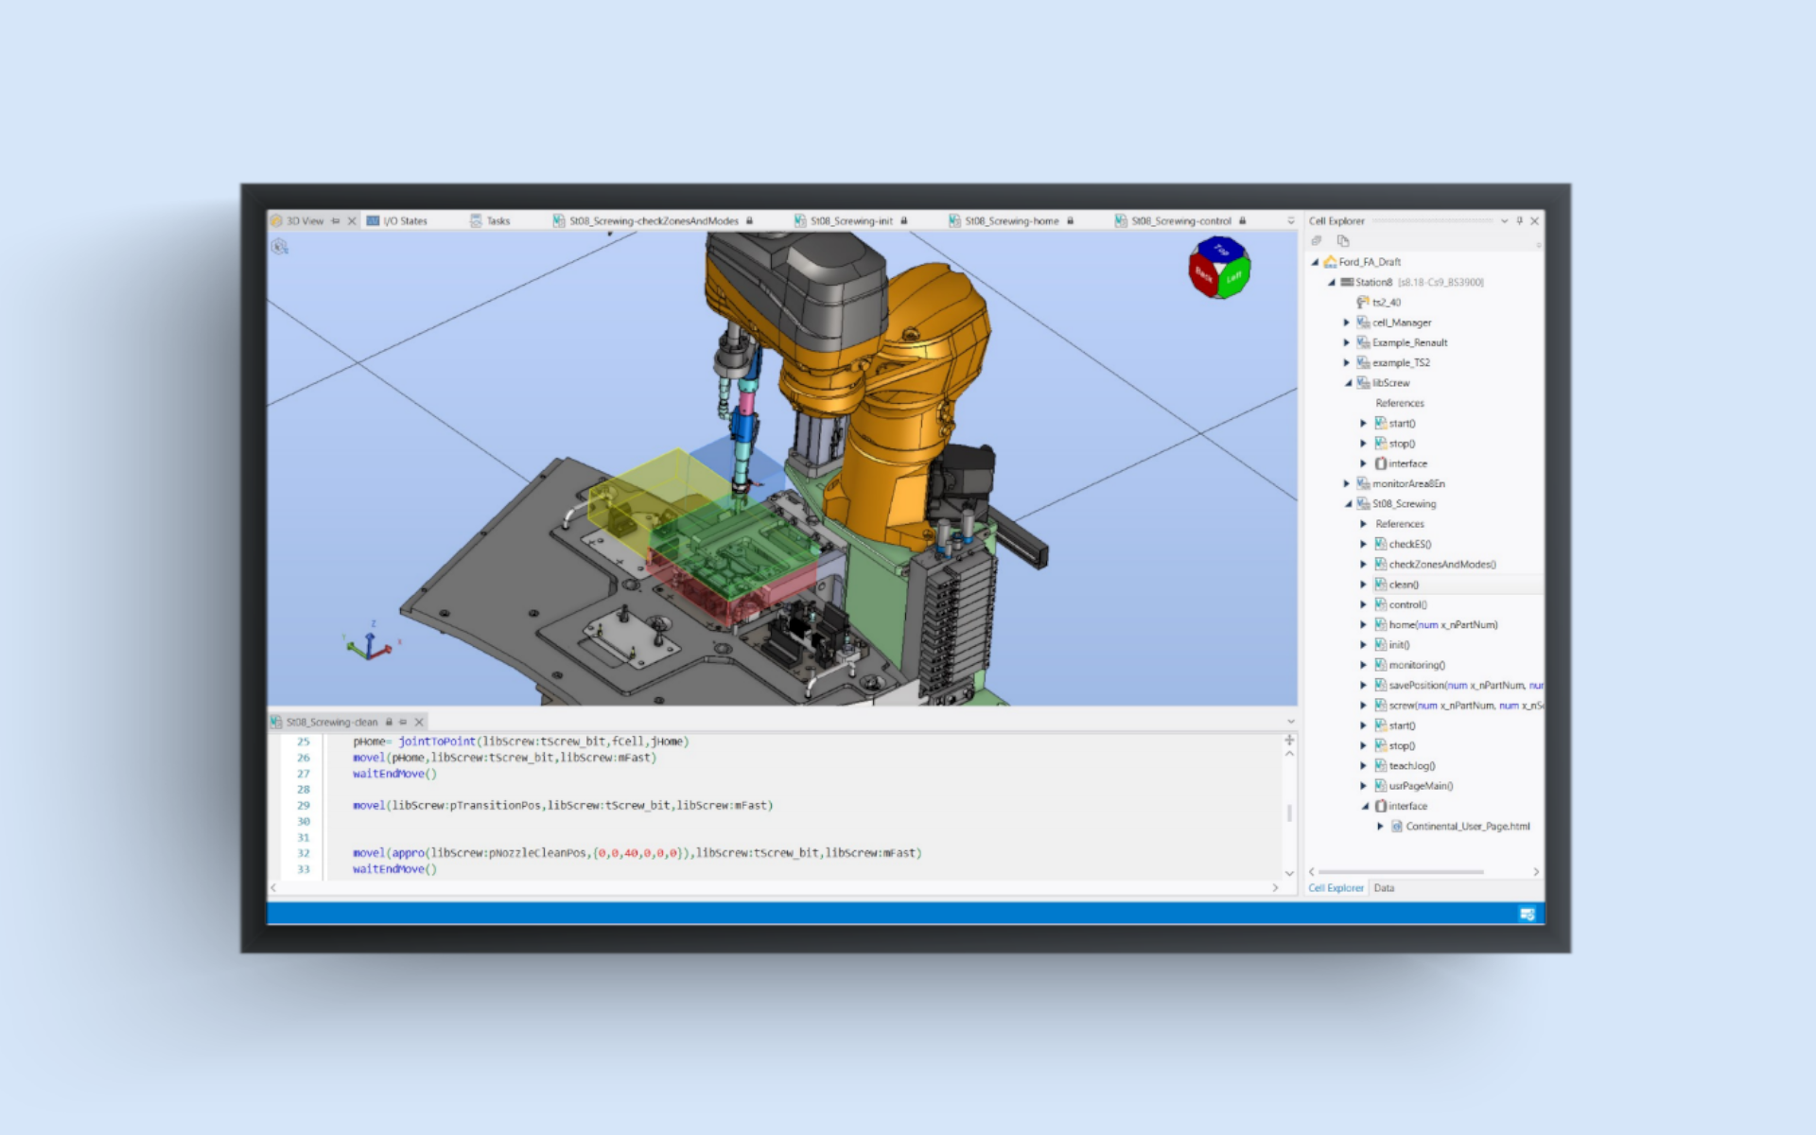Click the collapse all icon in Cell Explorer
Image resolution: width=1816 pixels, height=1135 pixels.
click(x=1317, y=241)
